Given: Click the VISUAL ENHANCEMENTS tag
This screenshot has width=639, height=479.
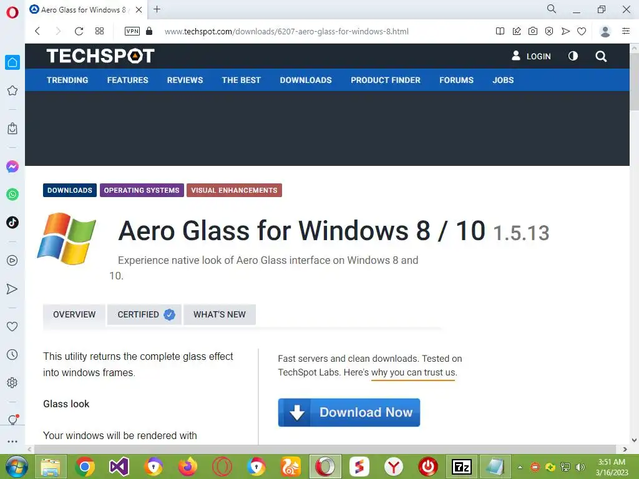Looking at the screenshot, I should (235, 190).
